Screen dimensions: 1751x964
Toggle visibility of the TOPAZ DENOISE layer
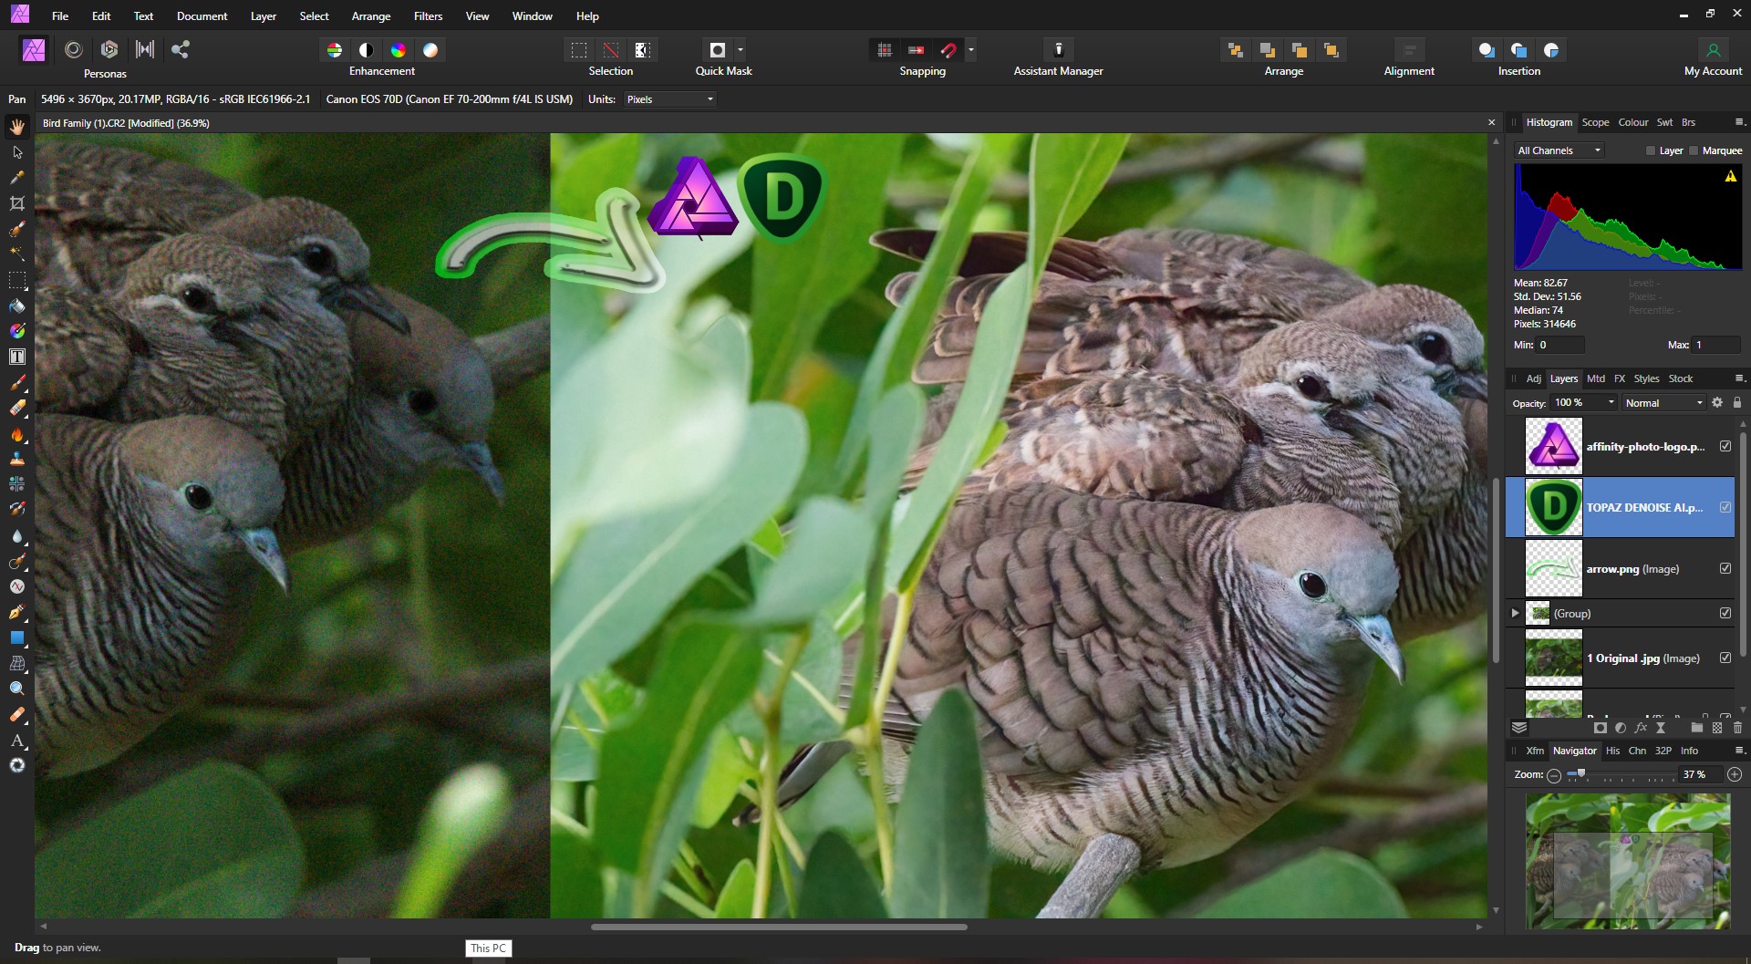click(x=1726, y=507)
